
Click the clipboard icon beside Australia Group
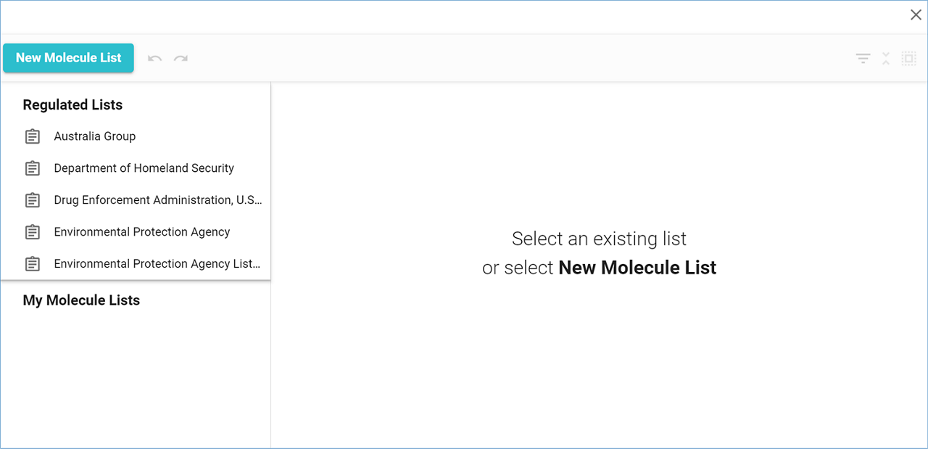pos(33,136)
